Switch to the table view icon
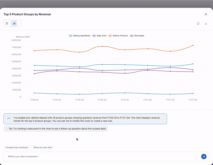 (7, 23)
